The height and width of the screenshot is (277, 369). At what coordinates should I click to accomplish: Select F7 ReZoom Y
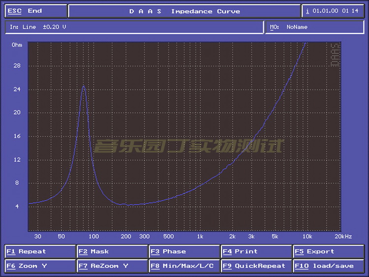point(112,266)
